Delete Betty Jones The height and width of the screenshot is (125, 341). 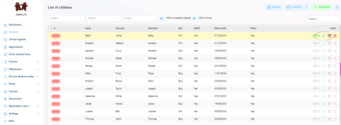[x=335, y=36]
